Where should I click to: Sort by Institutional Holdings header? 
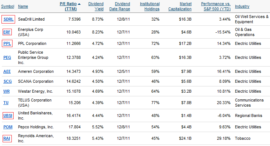tap(150, 6)
